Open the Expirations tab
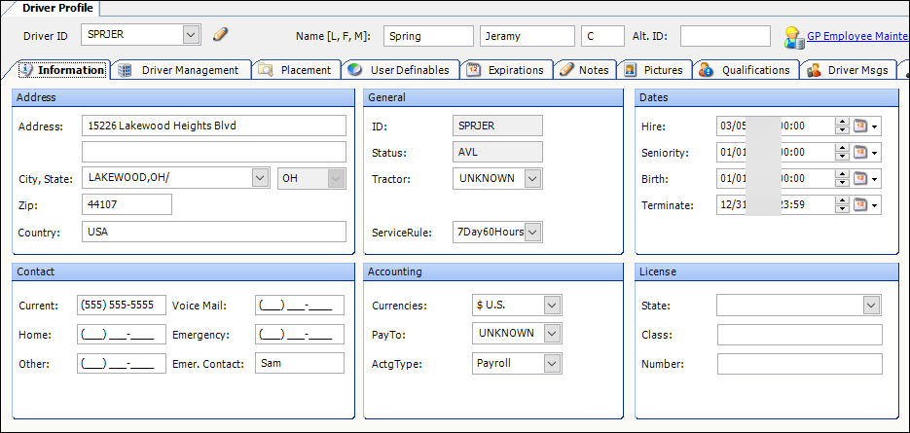This screenshot has height=433, width=910. 506,70
